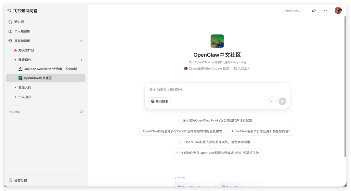Open the user profile avatar
The image size is (351, 191).
(338, 11)
